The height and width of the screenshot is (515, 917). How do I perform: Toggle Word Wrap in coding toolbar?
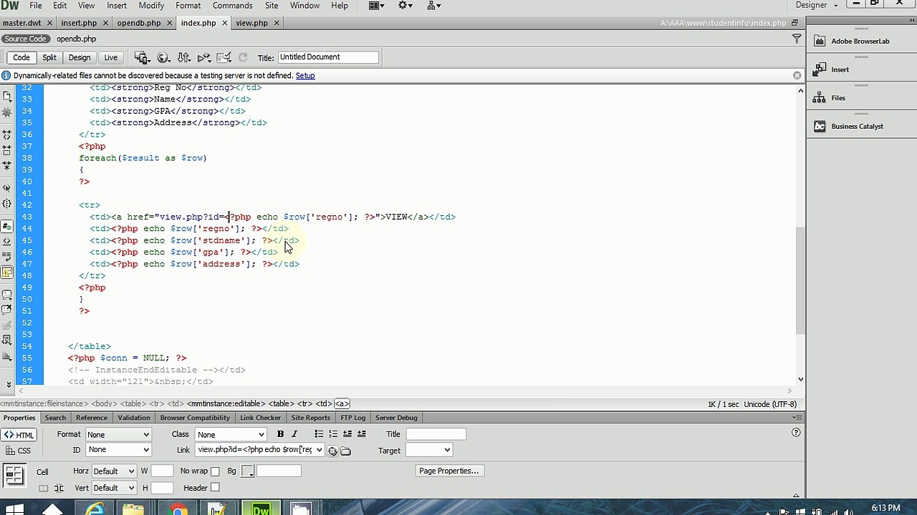tap(7, 257)
